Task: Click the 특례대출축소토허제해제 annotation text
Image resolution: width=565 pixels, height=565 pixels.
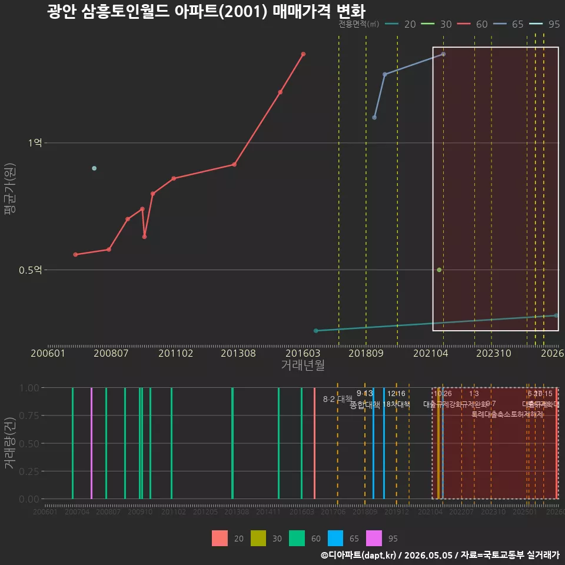Action: [507, 414]
